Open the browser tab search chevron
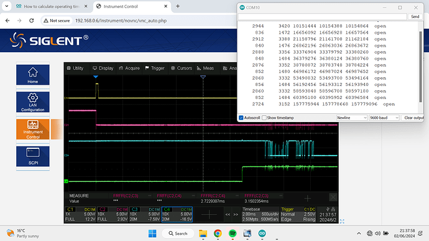 (7, 6)
